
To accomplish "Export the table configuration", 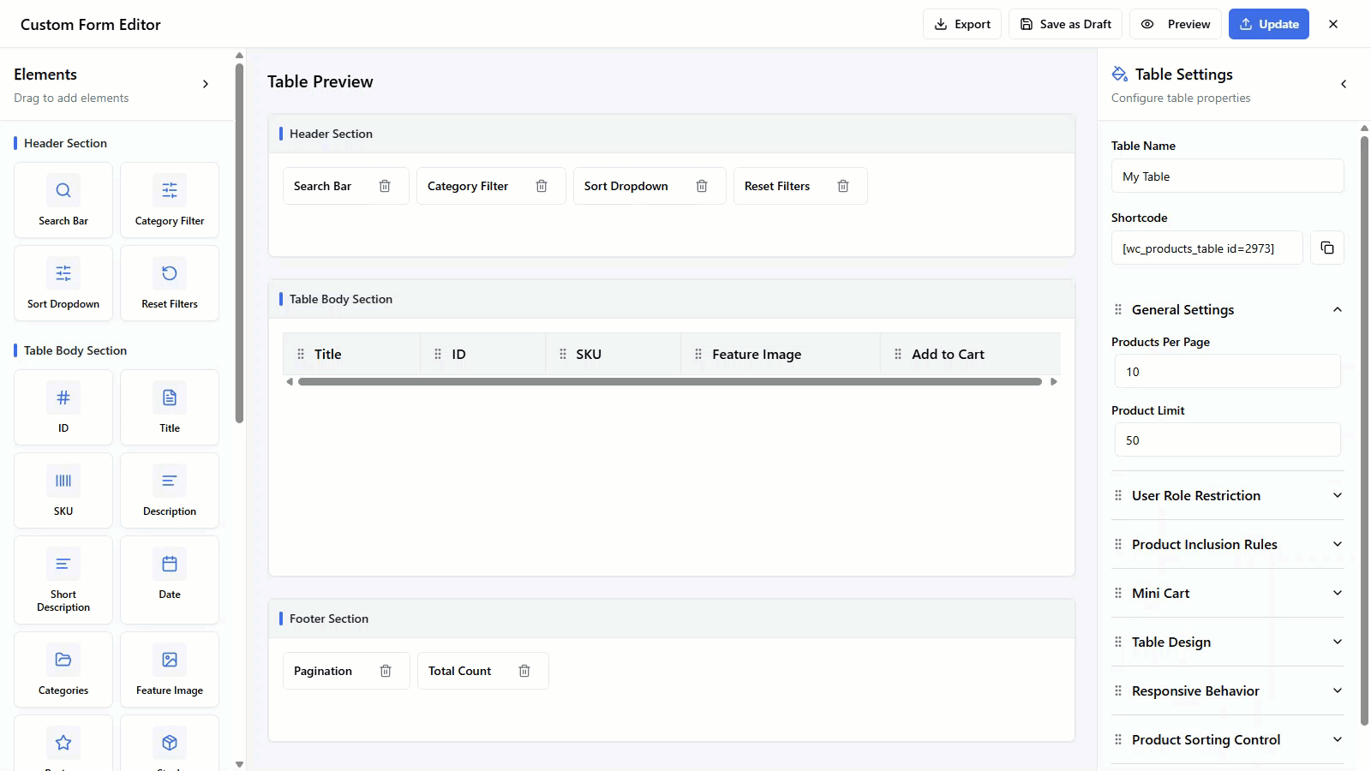I will pyautogui.click(x=961, y=24).
